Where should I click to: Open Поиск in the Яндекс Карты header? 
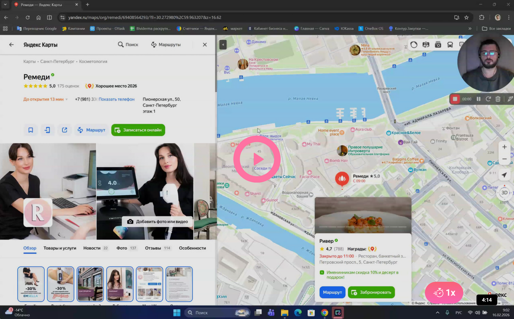tap(128, 45)
